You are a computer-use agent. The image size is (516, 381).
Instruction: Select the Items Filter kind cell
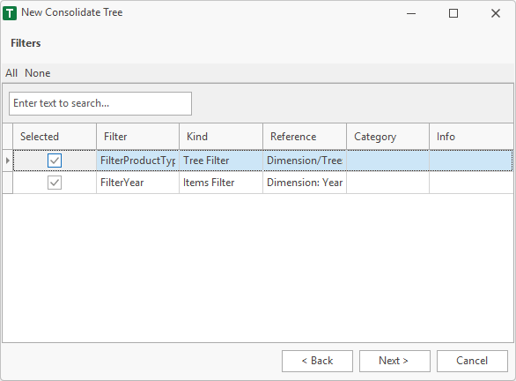click(x=221, y=183)
